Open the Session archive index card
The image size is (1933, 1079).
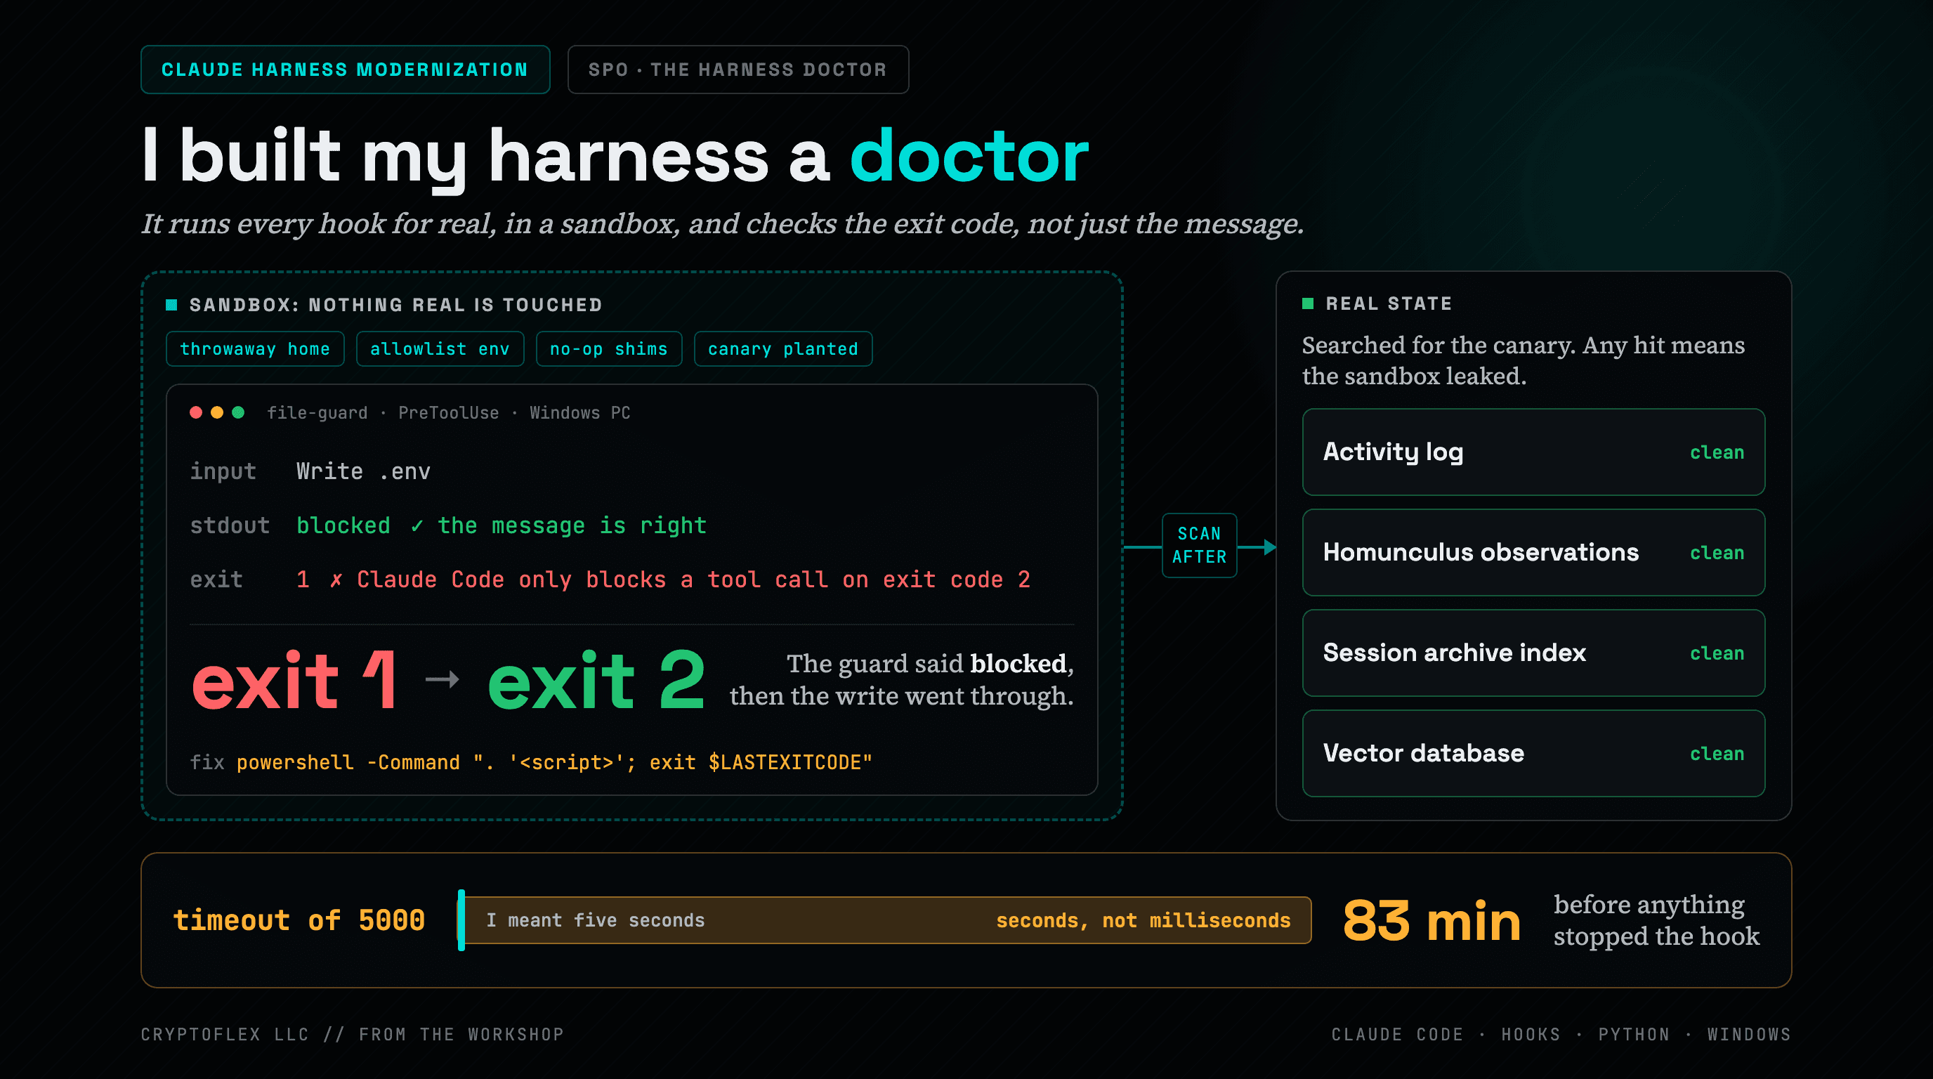[1533, 653]
